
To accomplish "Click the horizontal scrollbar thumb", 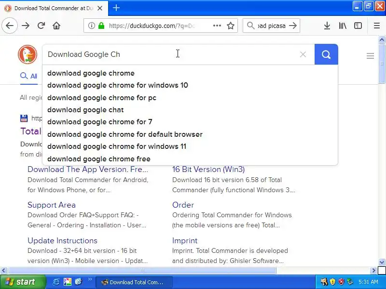I will tap(142, 271).
